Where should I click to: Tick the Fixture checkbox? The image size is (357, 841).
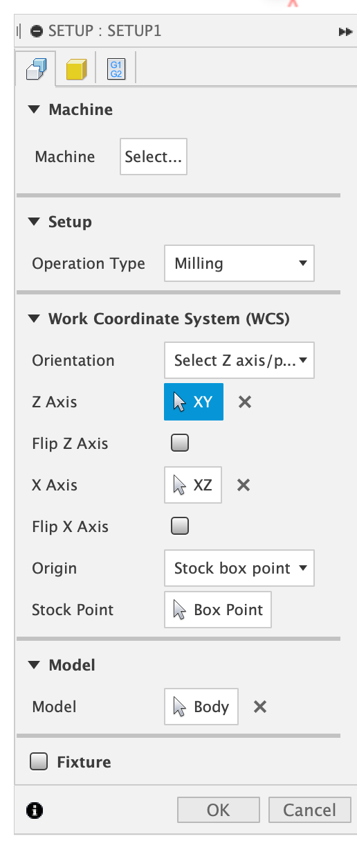39,762
